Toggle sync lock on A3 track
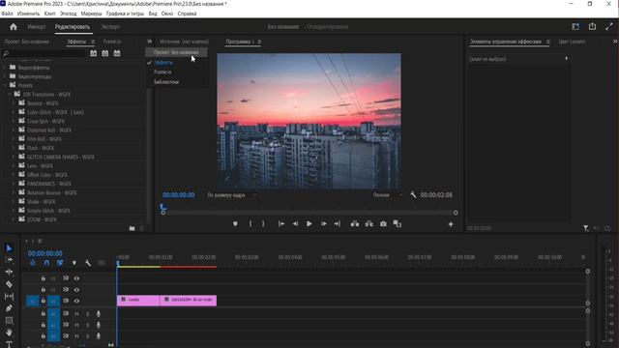The image size is (619, 348). (66, 336)
